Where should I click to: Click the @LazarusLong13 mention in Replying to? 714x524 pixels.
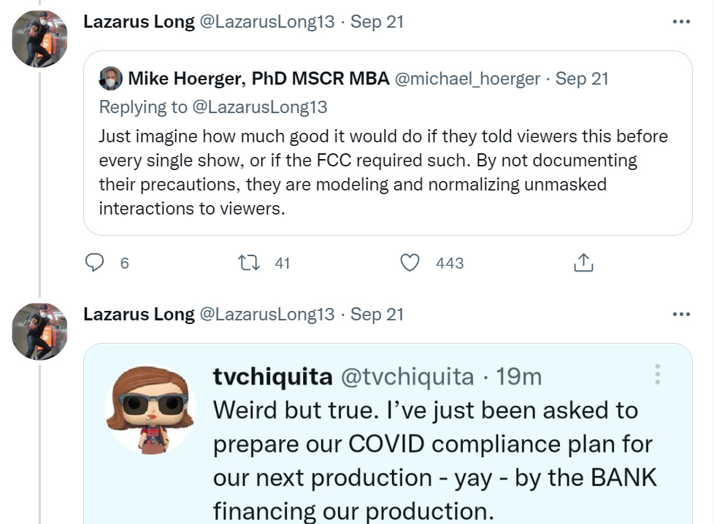[259, 107]
